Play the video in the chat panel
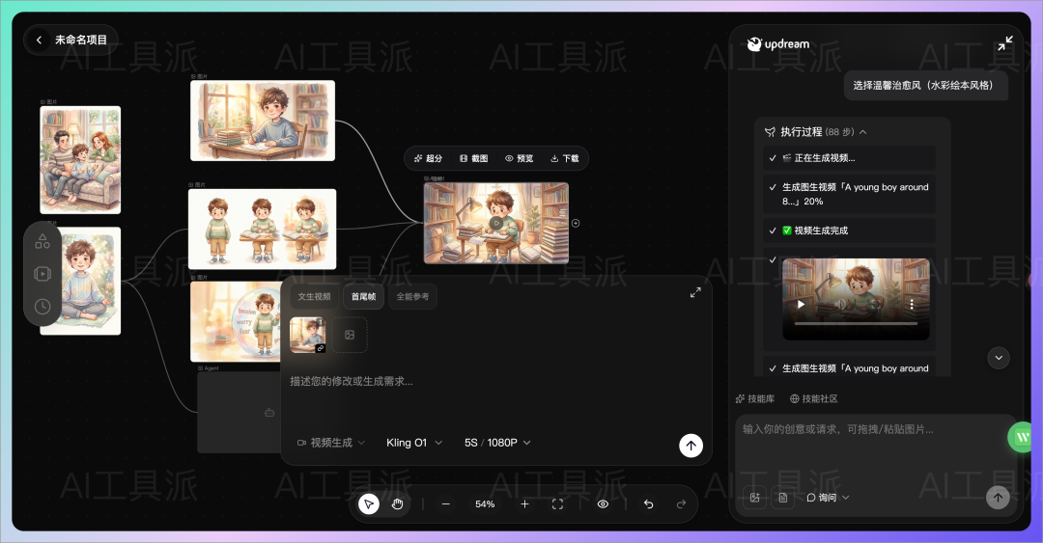The width and height of the screenshot is (1043, 543). click(801, 305)
